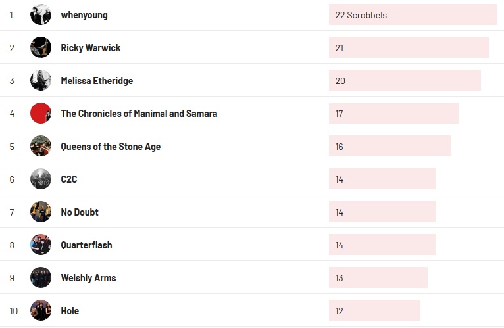This screenshot has height=328, width=504.
Task: Go to Ricky Warwick artist page
Action: 91,48
